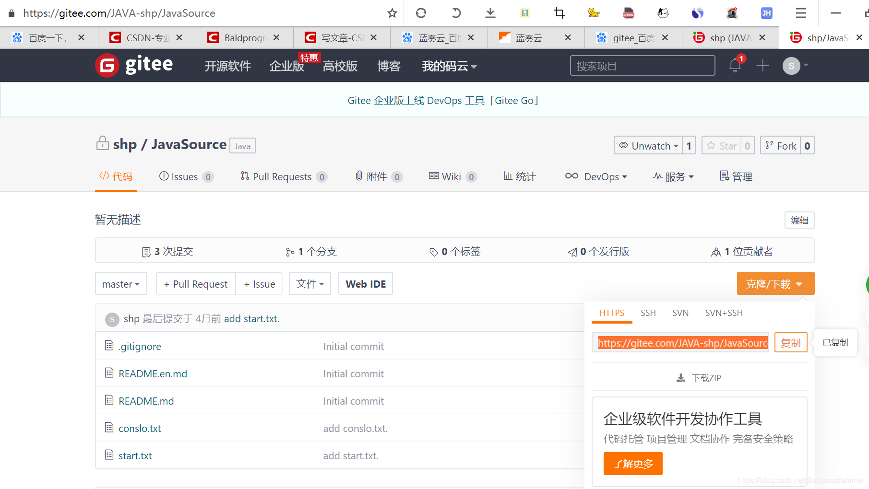Open the README.md file
This screenshot has height=489, width=869.
pos(146,401)
